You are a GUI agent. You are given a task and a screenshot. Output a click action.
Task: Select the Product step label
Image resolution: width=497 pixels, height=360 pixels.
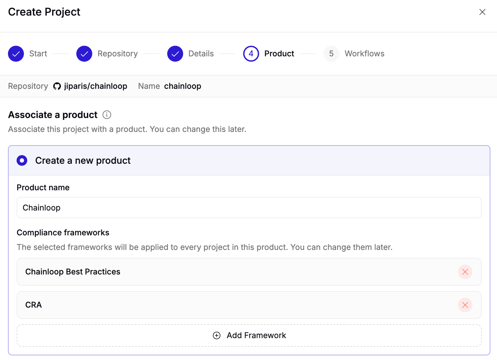pyautogui.click(x=279, y=54)
